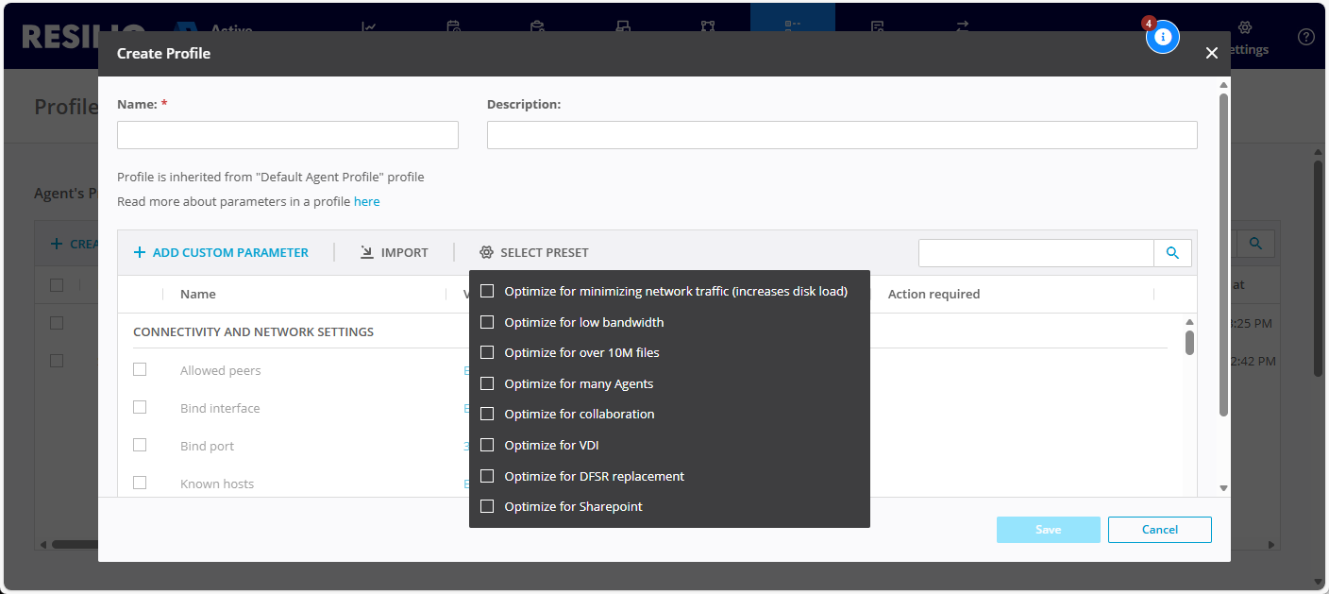1329x594 pixels.
Task: Click the magnifier icon beside the parameter search box
Action: pyautogui.click(x=1172, y=253)
